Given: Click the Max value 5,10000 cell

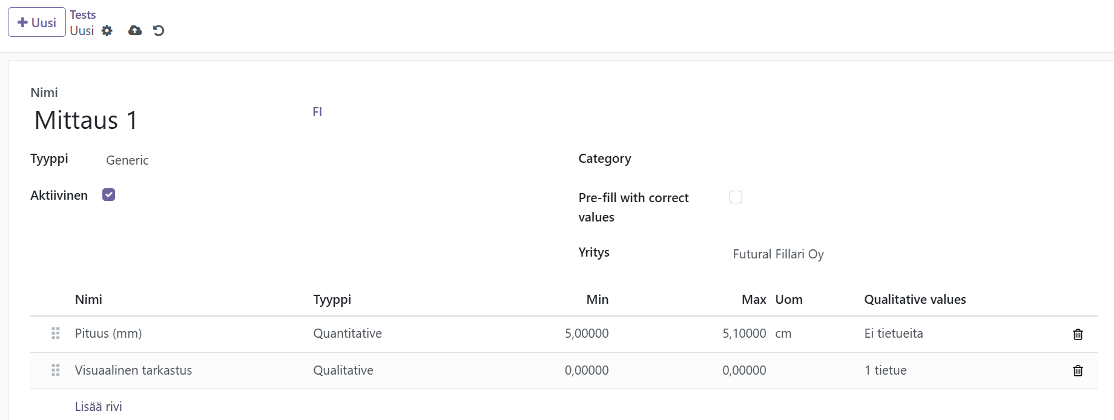Looking at the screenshot, I should click(744, 333).
